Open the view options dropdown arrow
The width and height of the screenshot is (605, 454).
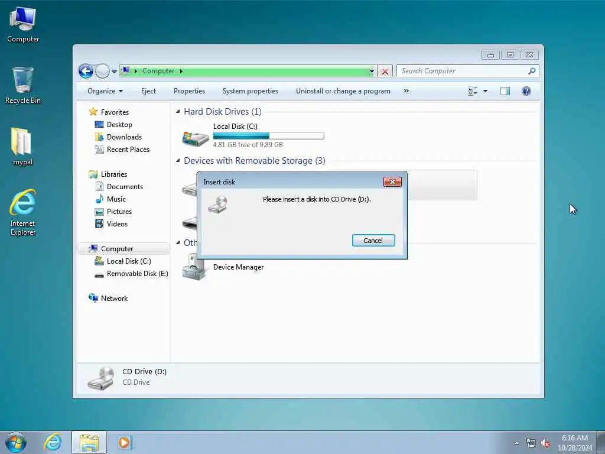[x=486, y=91]
